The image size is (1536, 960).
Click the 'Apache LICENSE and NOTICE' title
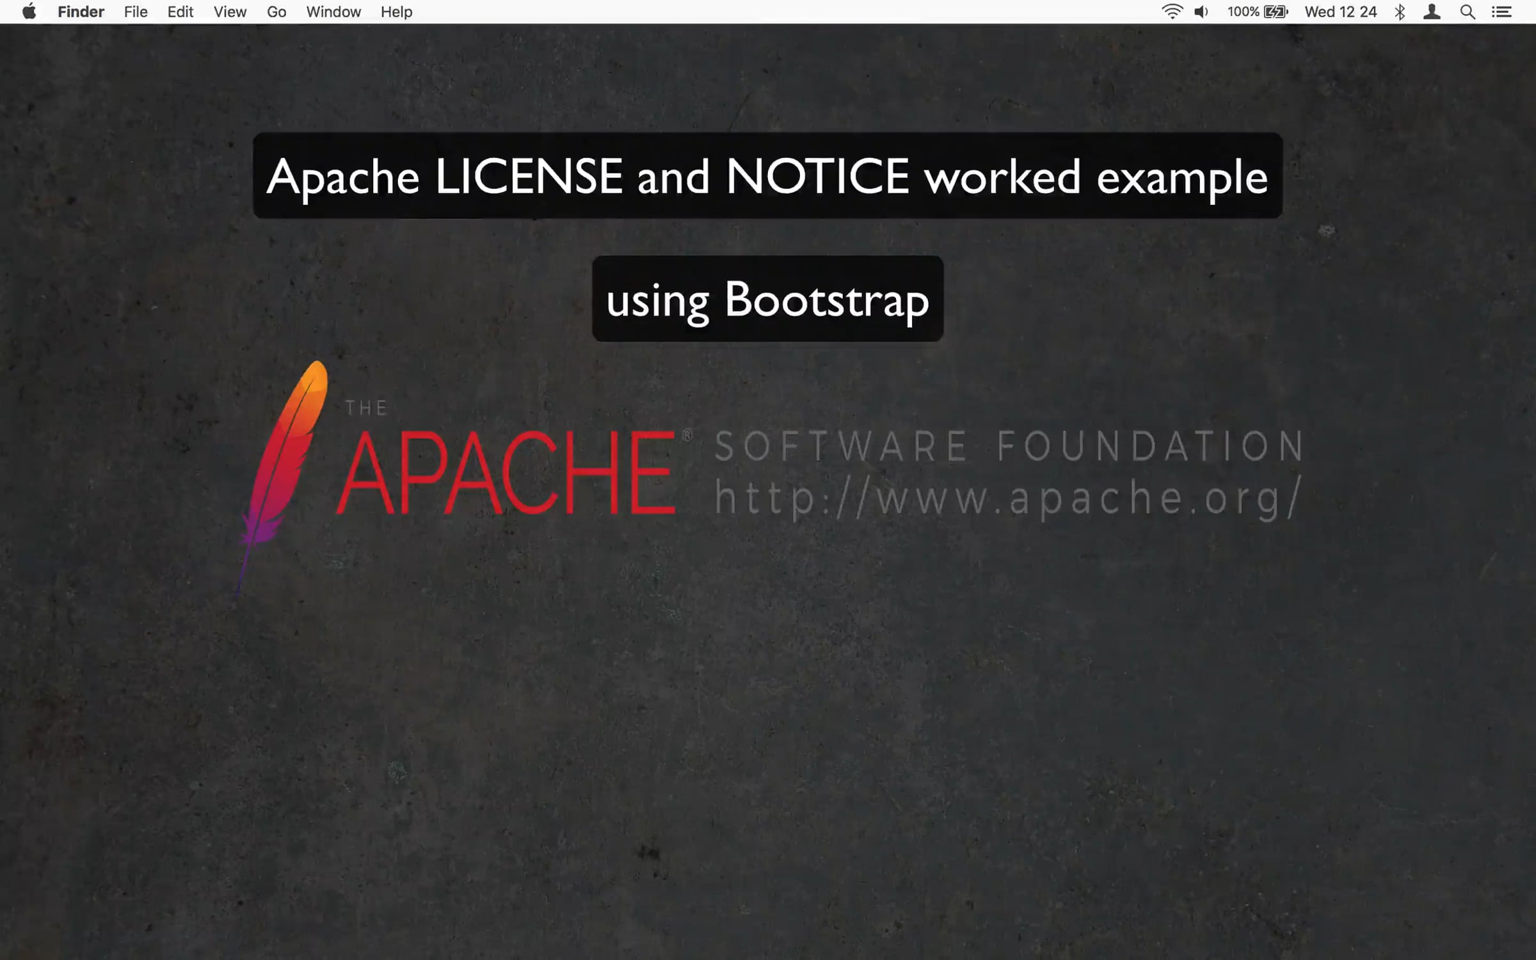(x=588, y=176)
